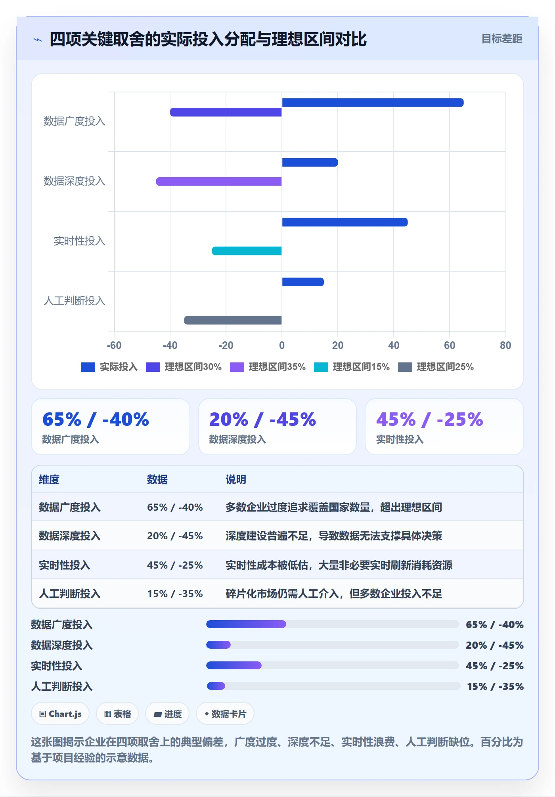Image resolution: width=555 pixels, height=797 pixels.
Task: Open the 45% / -25% data card
Action: (444, 427)
